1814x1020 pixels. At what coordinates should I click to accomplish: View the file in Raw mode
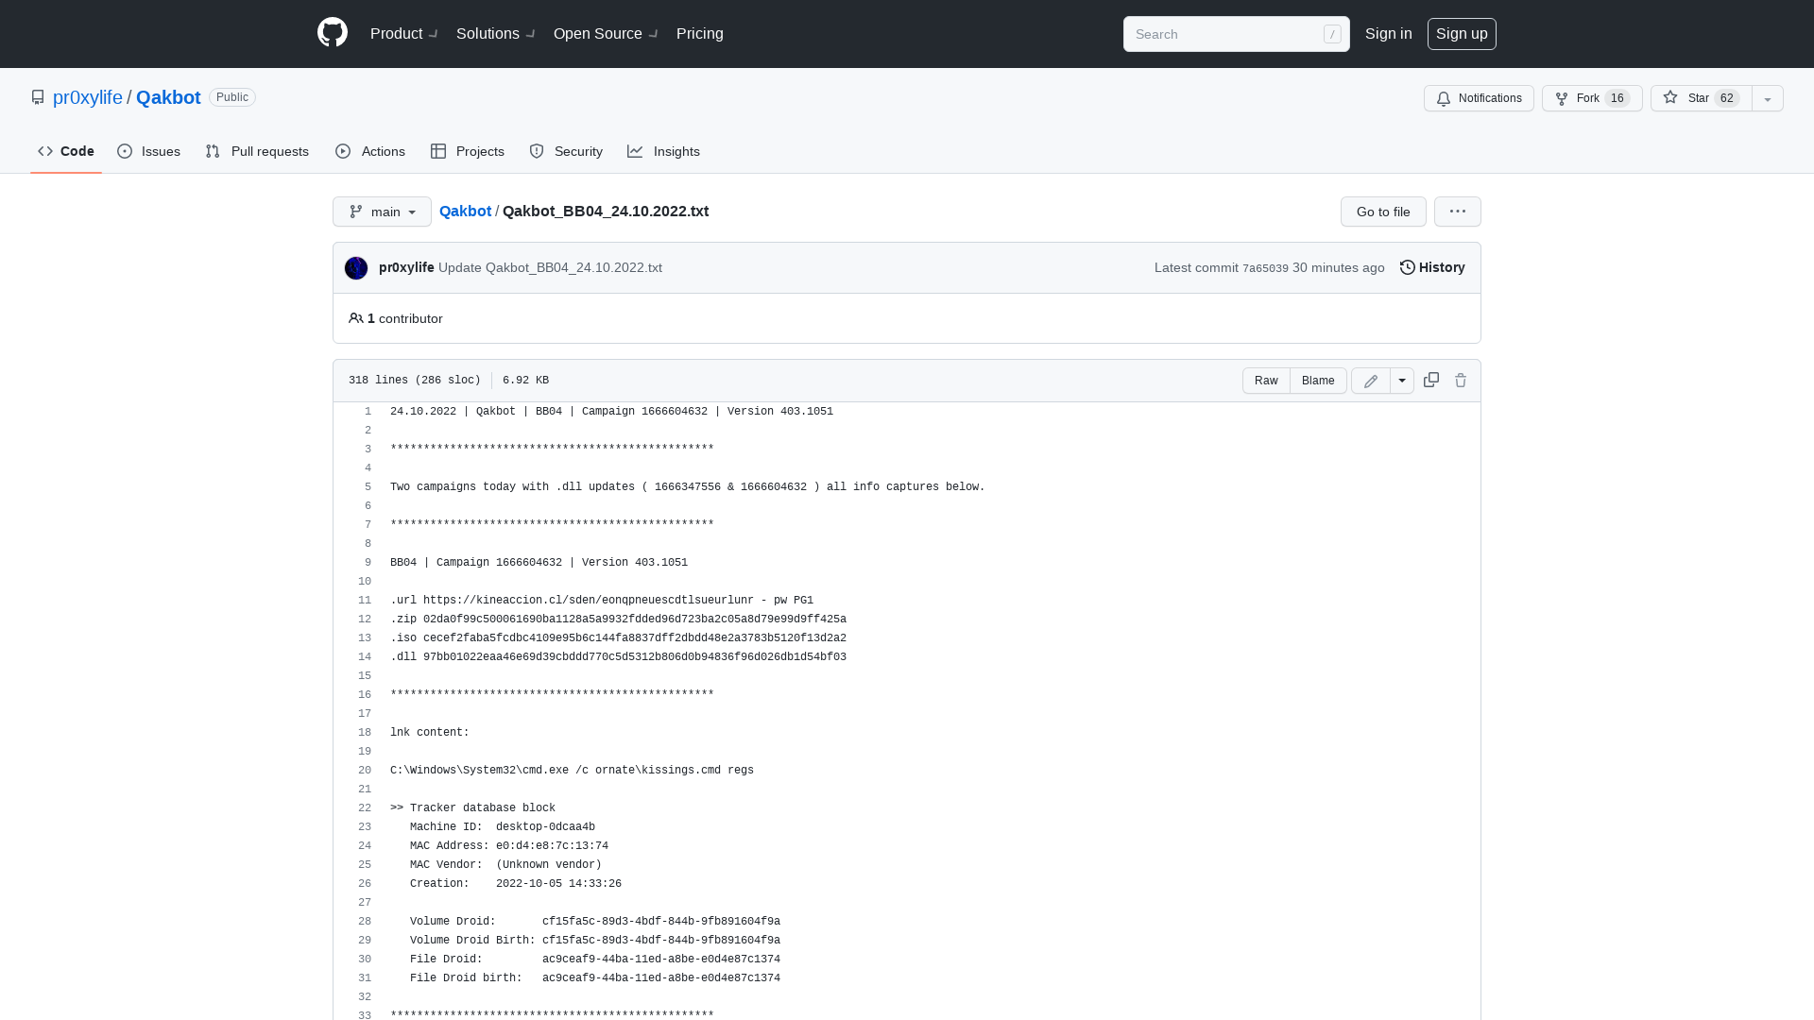click(1266, 380)
